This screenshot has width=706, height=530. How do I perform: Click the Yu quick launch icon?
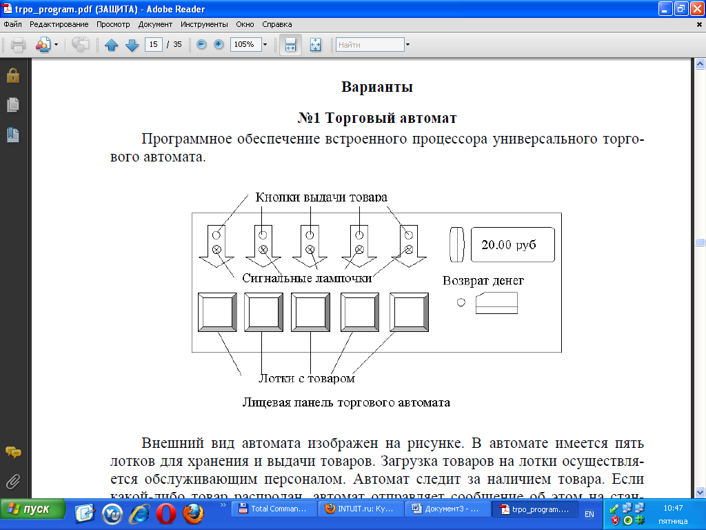[x=112, y=513]
